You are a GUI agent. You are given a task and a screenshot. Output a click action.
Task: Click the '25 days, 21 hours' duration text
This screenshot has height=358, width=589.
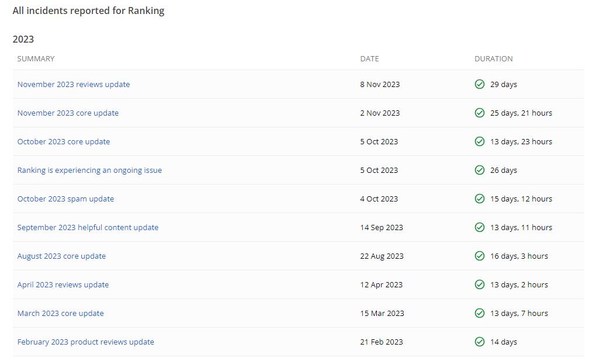coord(521,113)
